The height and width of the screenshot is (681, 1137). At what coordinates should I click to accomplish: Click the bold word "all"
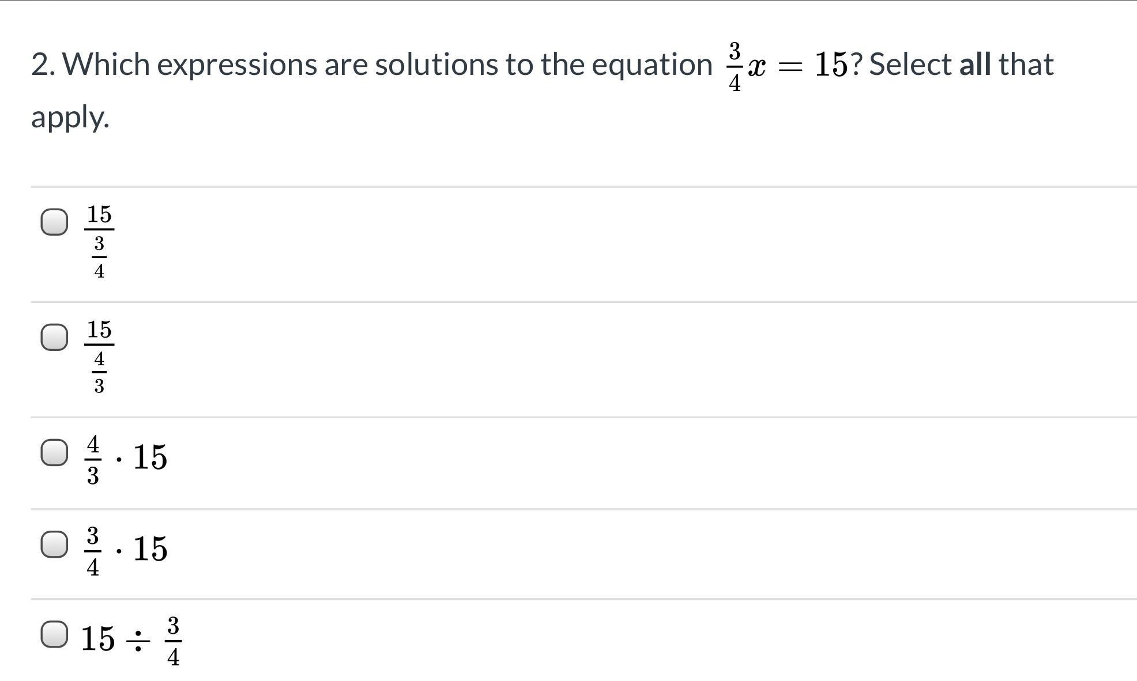click(x=975, y=64)
